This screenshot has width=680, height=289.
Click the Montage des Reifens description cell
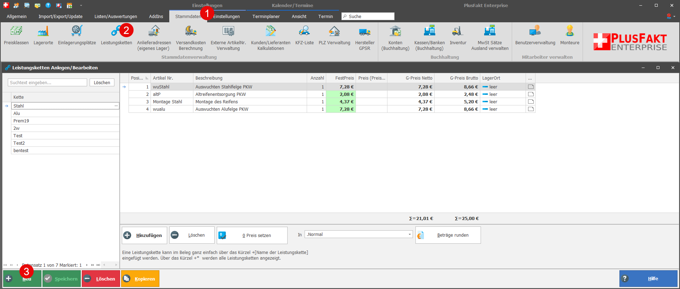pos(250,102)
